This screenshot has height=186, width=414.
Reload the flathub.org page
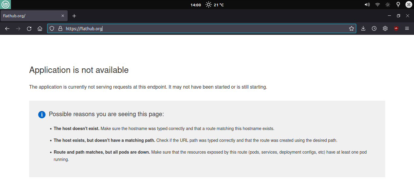(x=29, y=28)
